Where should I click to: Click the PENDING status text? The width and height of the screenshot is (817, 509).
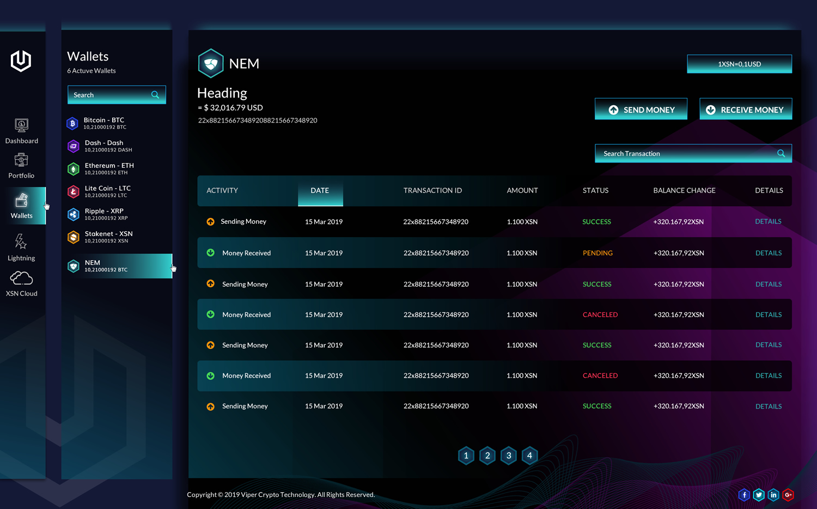point(597,253)
